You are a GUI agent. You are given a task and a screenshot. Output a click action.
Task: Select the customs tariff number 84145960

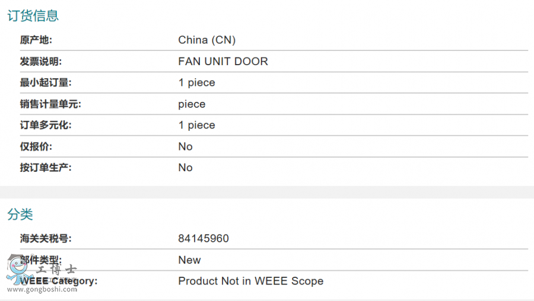203,239
